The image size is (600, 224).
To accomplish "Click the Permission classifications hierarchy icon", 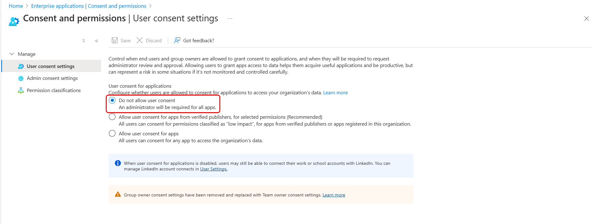I will pyautogui.click(x=21, y=91).
